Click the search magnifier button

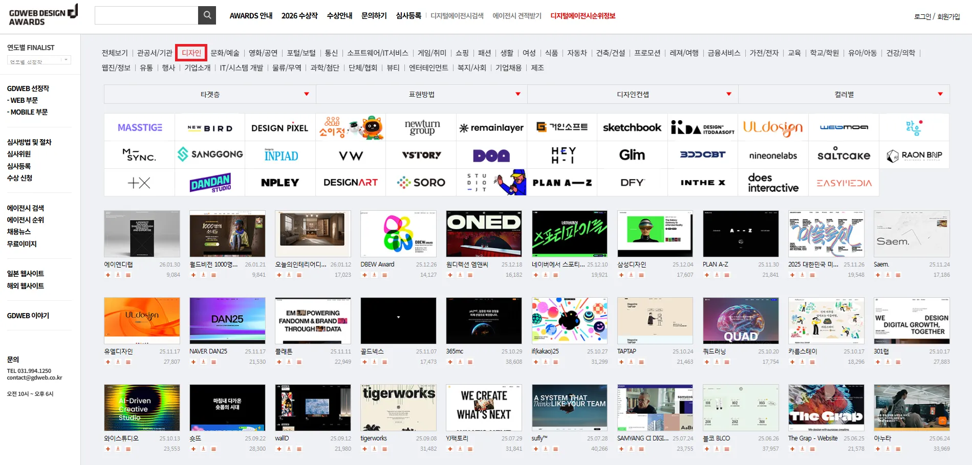pyautogui.click(x=207, y=15)
